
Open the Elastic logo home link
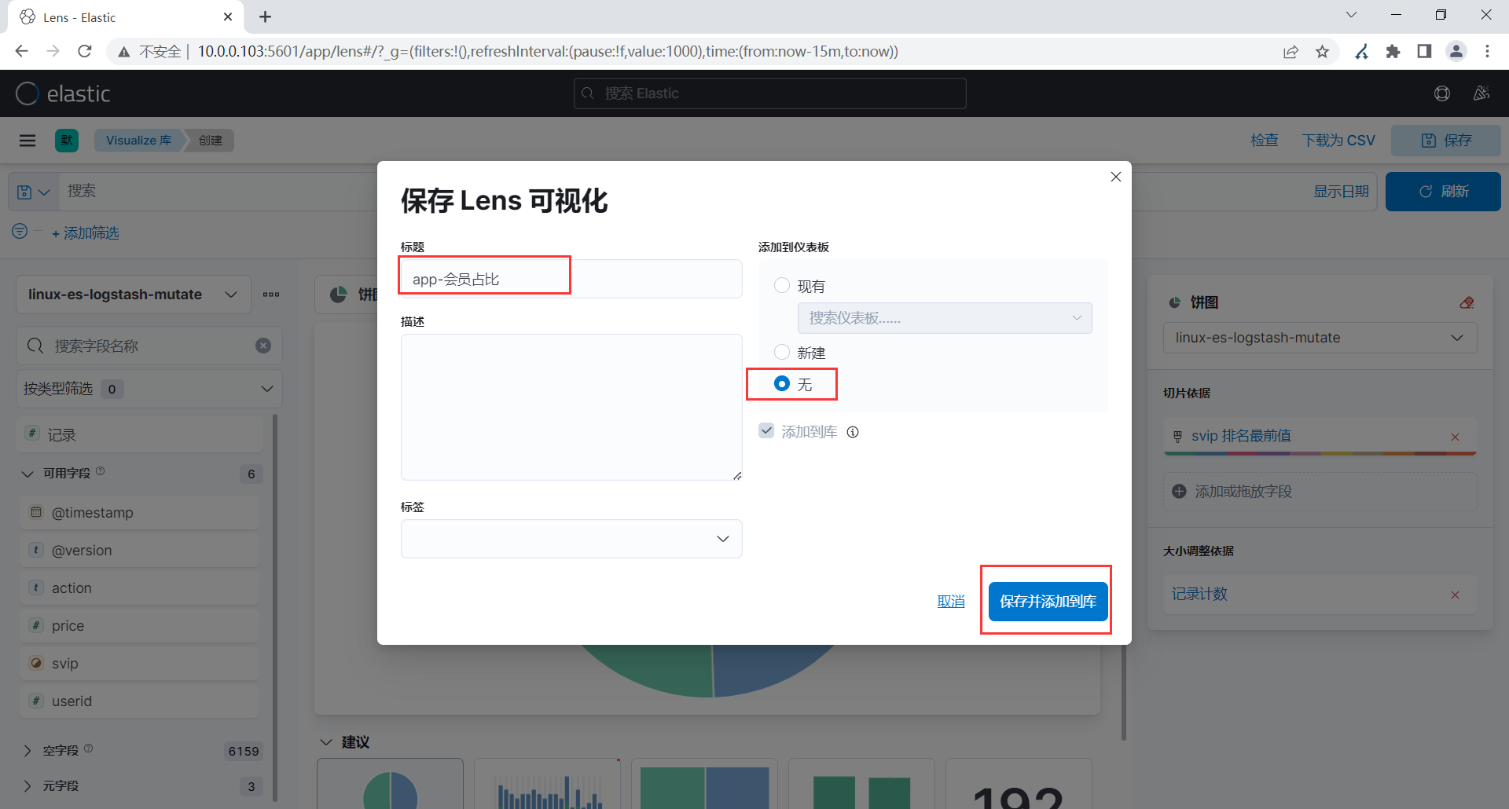coord(63,93)
